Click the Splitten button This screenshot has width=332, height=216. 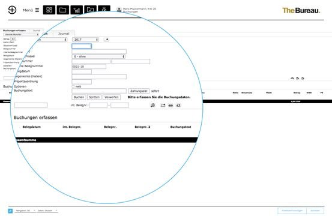(x=94, y=97)
